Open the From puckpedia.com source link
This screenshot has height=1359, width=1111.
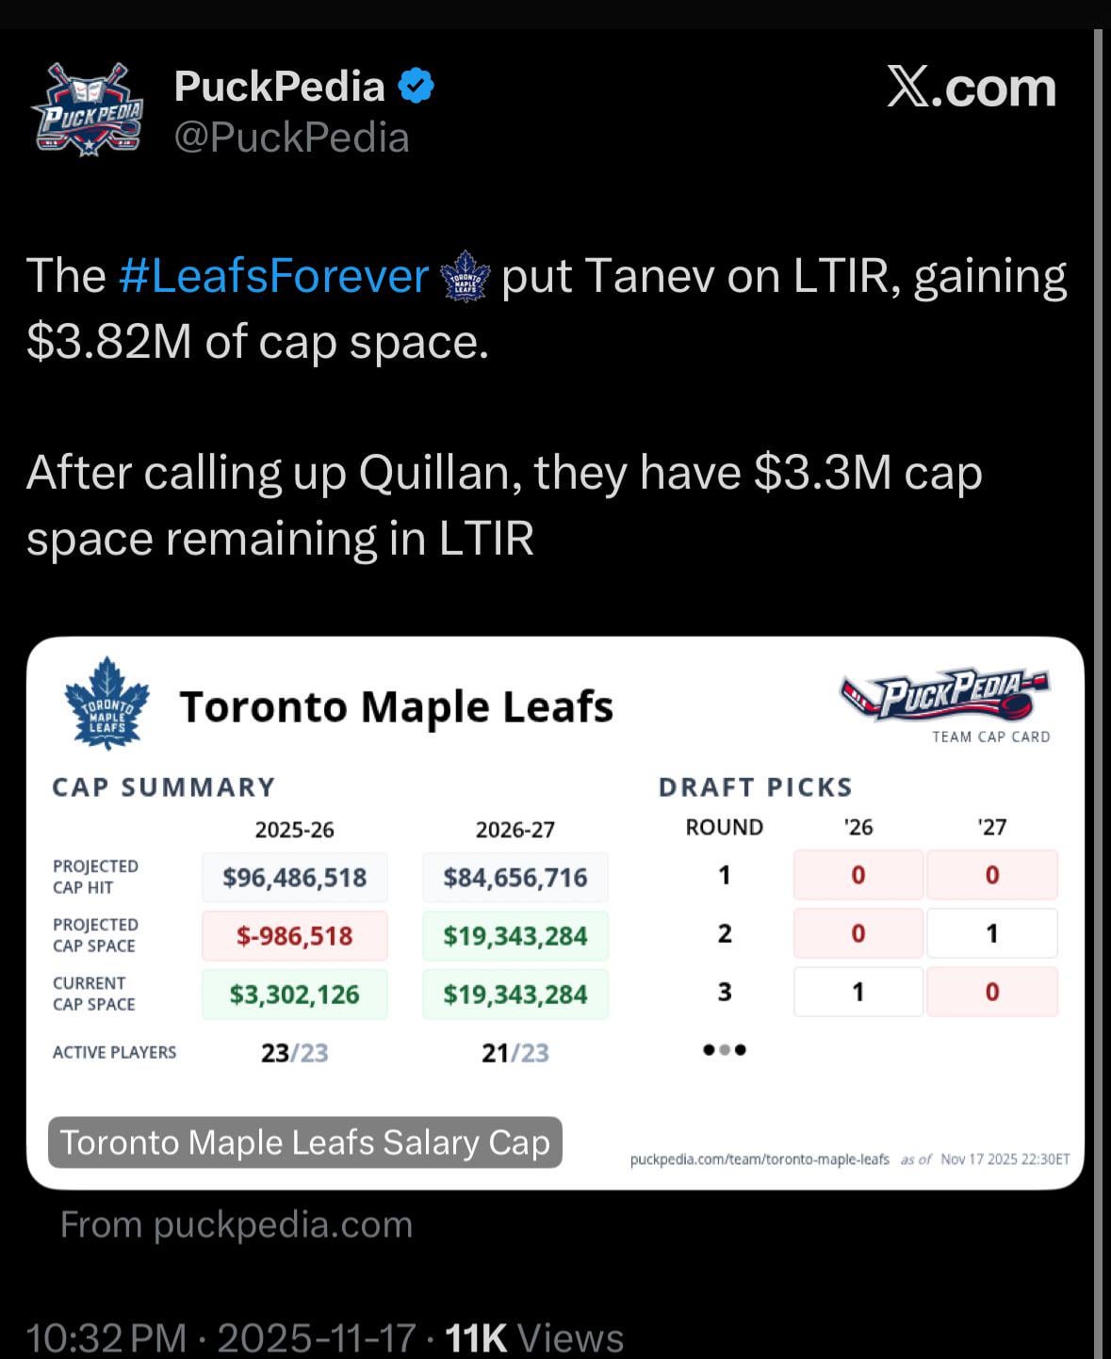[237, 1224]
